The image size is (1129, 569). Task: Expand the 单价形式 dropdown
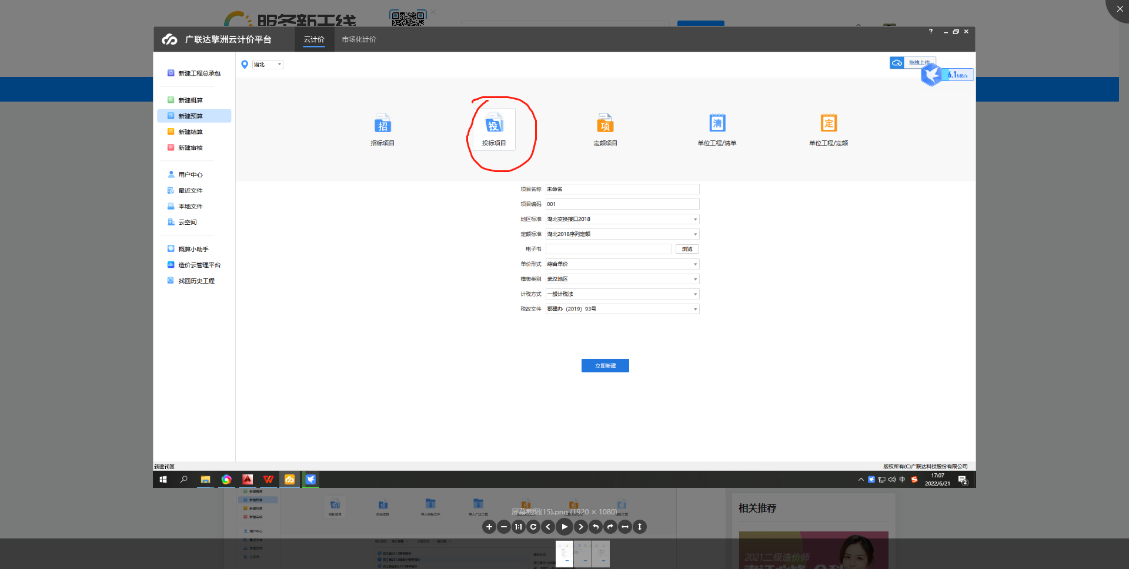pyautogui.click(x=623, y=264)
